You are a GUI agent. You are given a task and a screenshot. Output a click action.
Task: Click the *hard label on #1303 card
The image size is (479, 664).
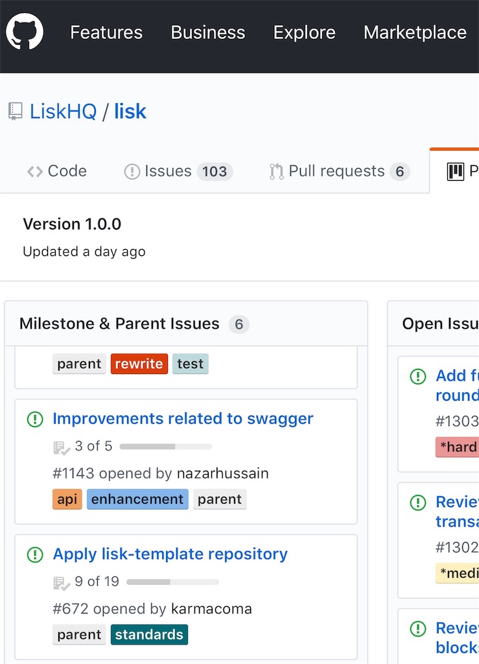[x=458, y=447]
